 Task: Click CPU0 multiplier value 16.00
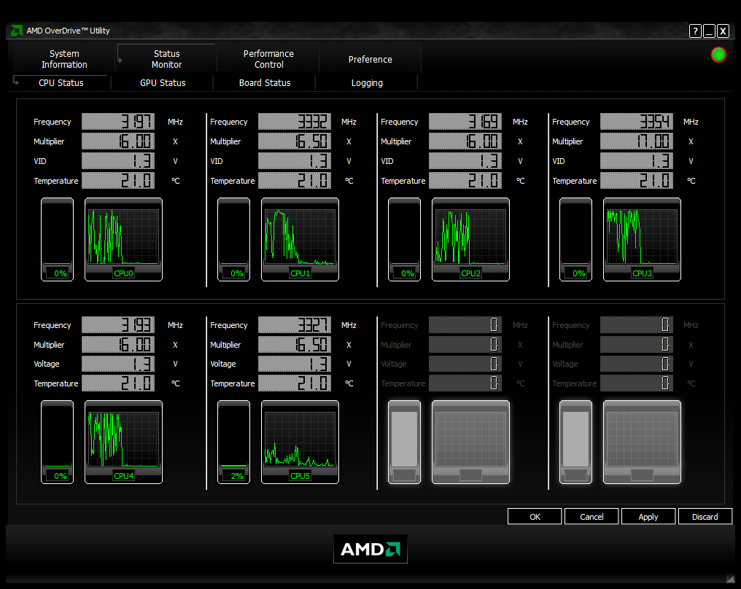(118, 141)
